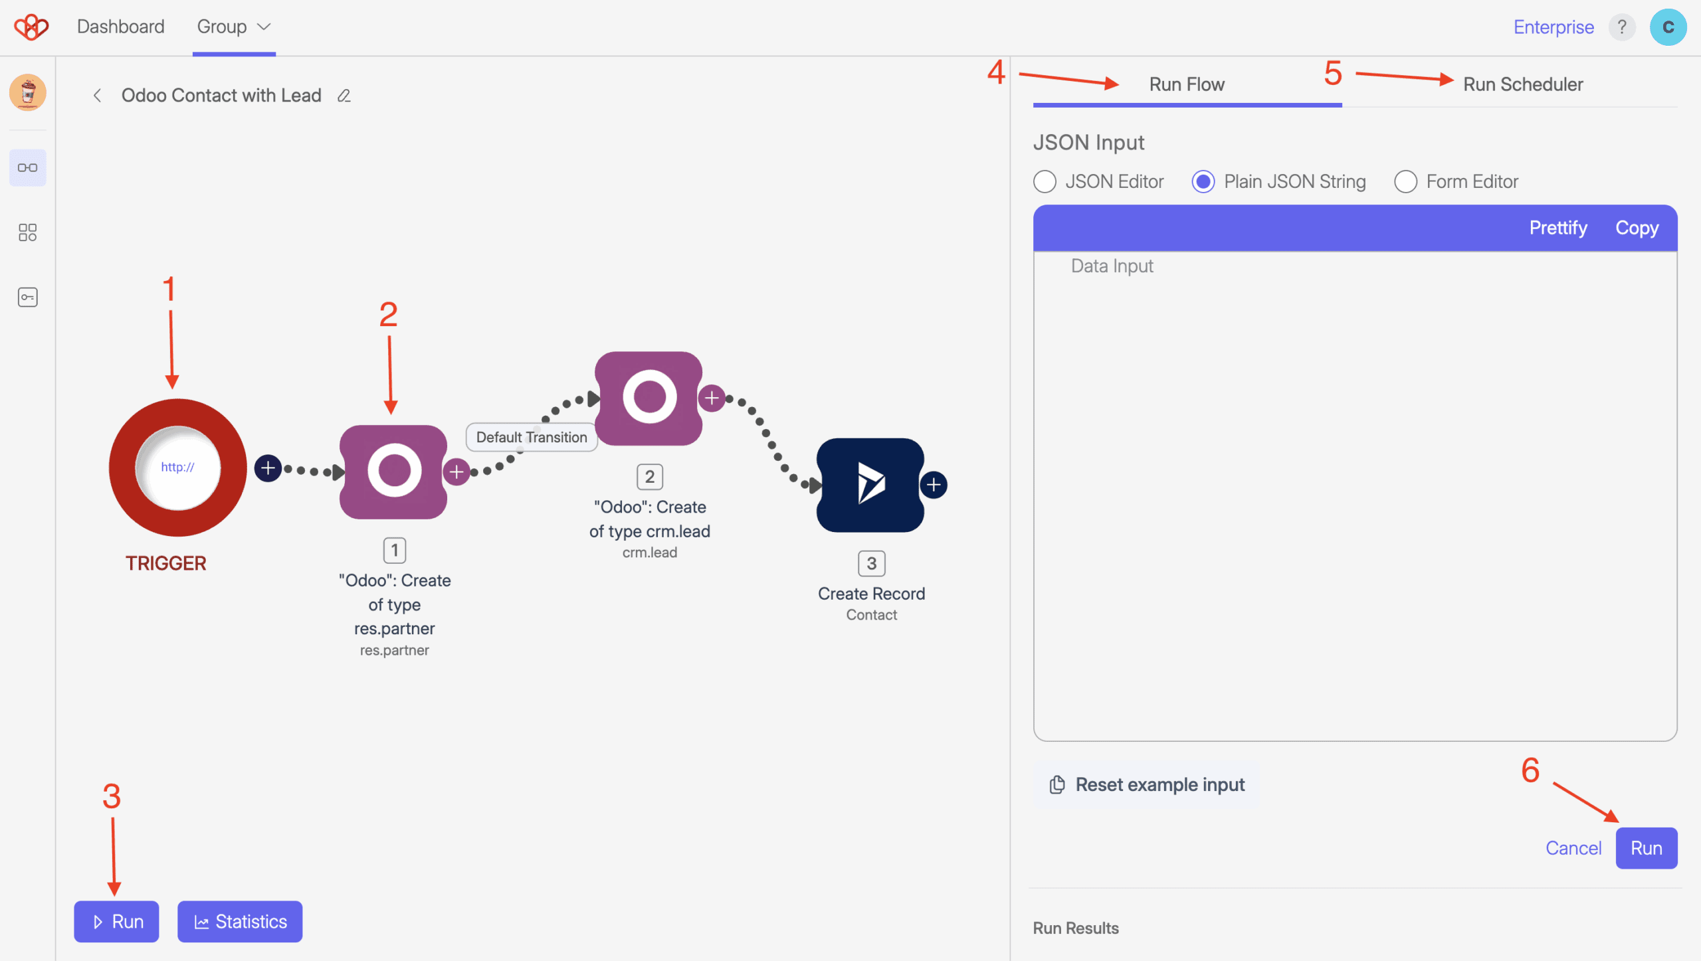Image resolution: width=1701 pixels, height=961 pixels.
Task: Reset the example input
Action: 1147,784
